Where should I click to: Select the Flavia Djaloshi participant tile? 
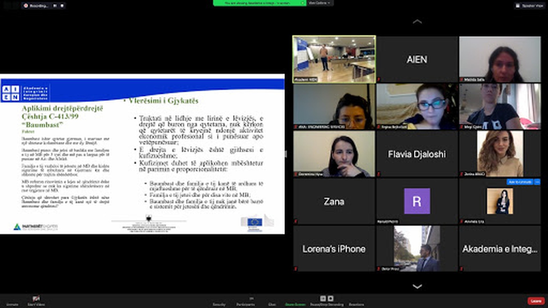pos(417,154)
